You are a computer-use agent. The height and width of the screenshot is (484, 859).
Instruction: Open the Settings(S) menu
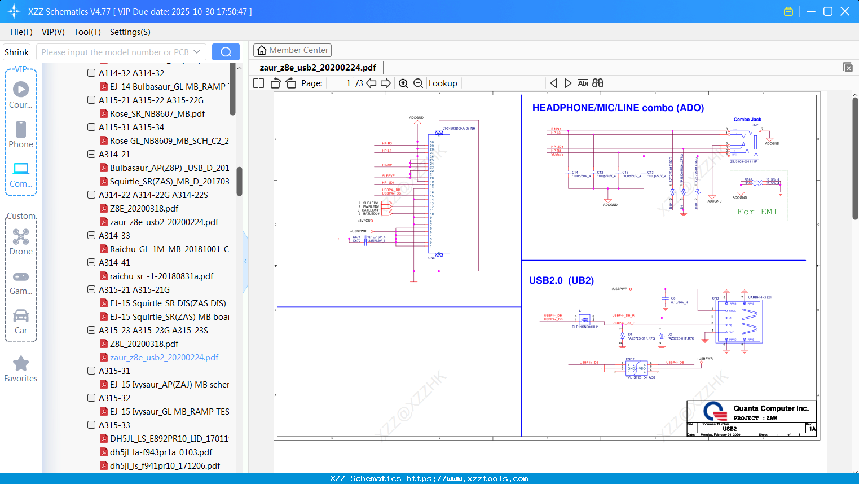coord(130,32)
